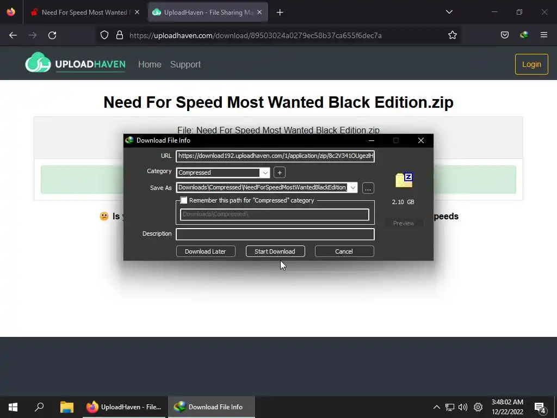Minimize the Download File Info dialog

point(372,140)
